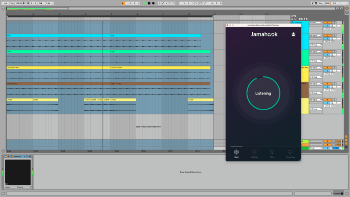Toggle the computer MIDI keyboard icon
This screenshot has height=197, width=350.
coord(316,3)
